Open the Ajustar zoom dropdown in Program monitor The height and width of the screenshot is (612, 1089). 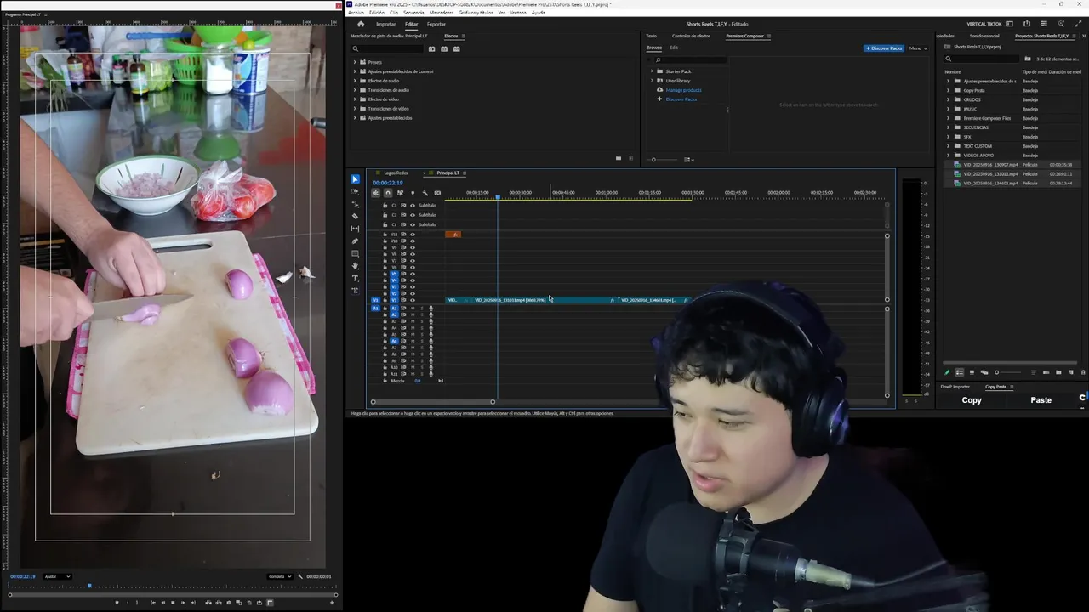(x=57, y=576)
